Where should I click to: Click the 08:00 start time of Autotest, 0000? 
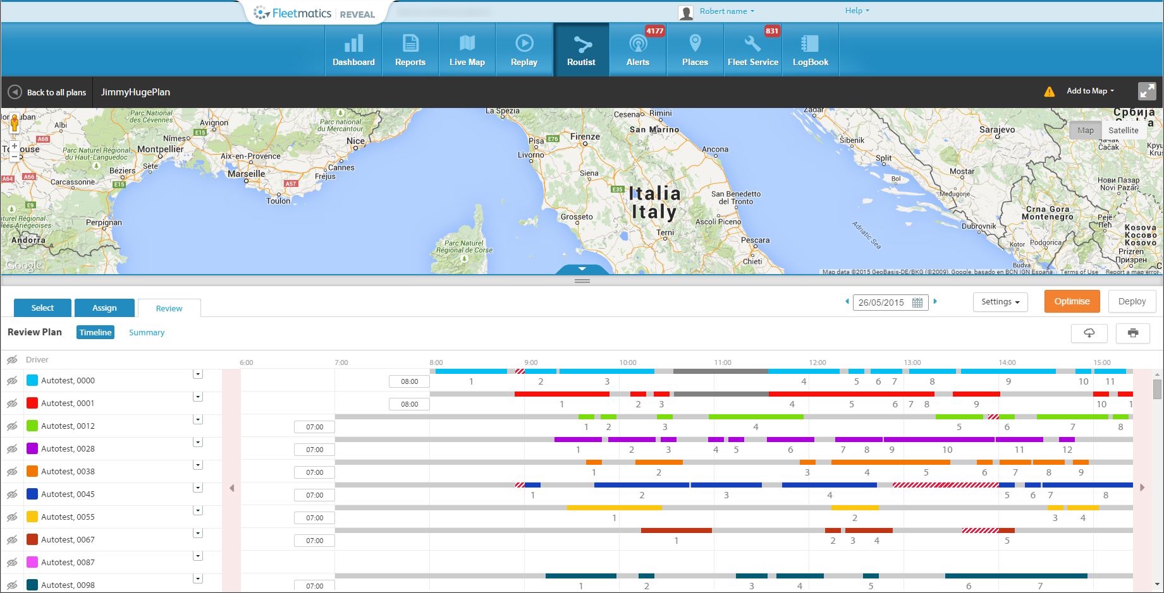click(x=409, y=381)
